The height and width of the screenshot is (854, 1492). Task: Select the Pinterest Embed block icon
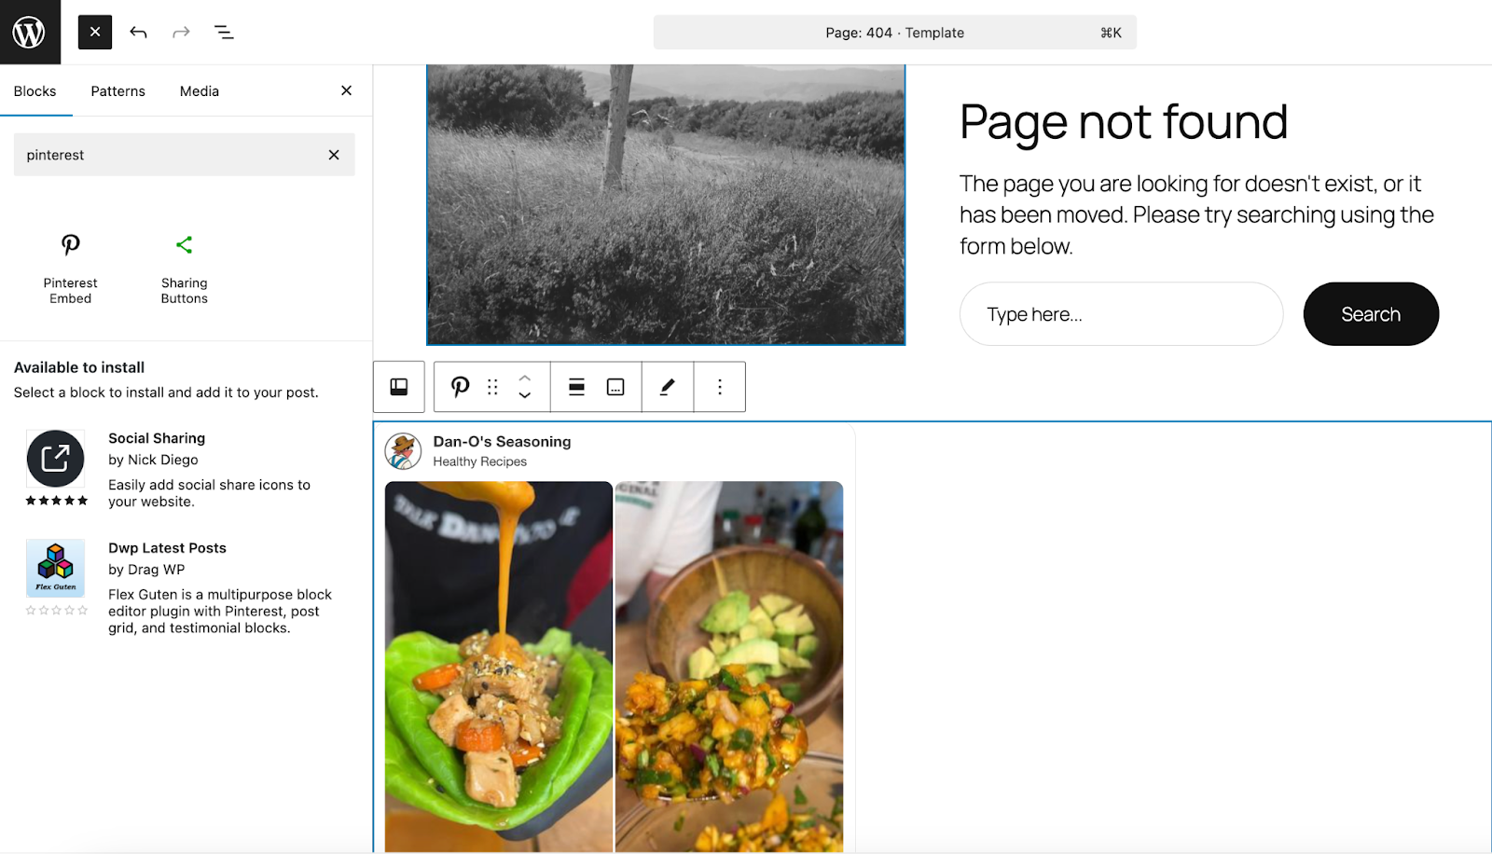tap(70, 245)
